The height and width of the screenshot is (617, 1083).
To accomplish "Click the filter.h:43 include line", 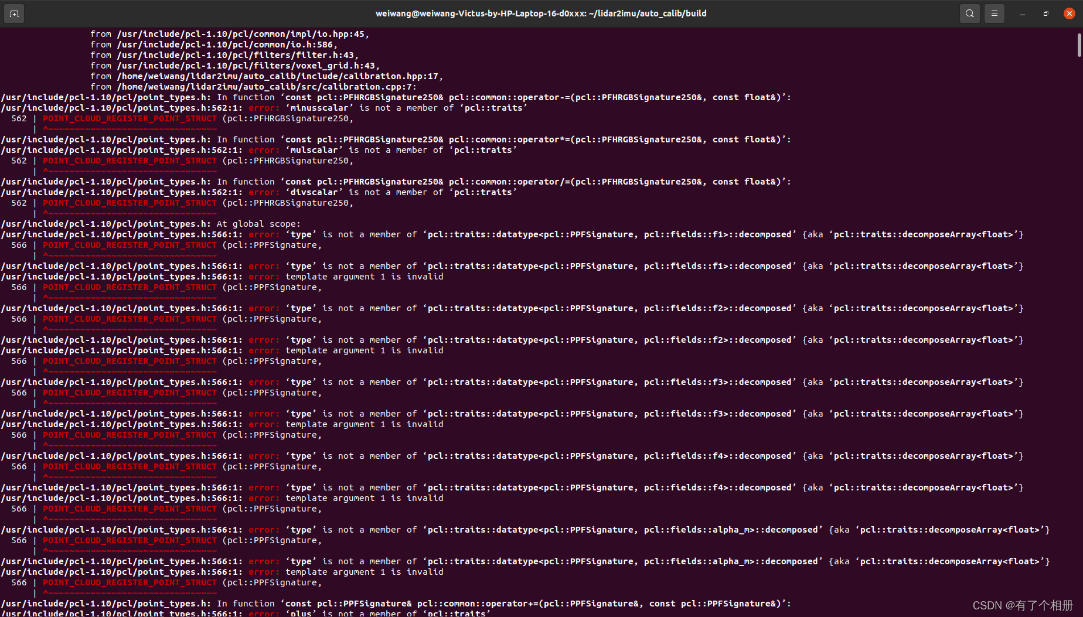I will pyautogui.click(x=224, y=55).
